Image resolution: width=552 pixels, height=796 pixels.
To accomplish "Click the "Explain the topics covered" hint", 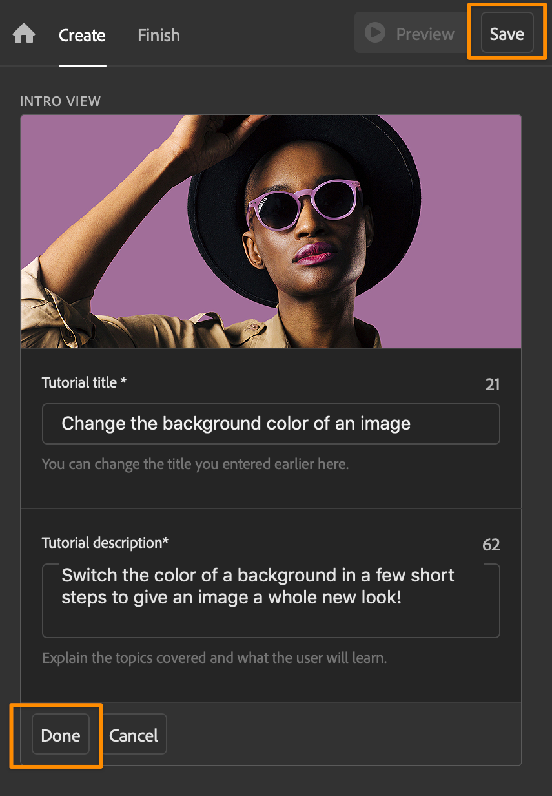I will (x=214, y=658).
